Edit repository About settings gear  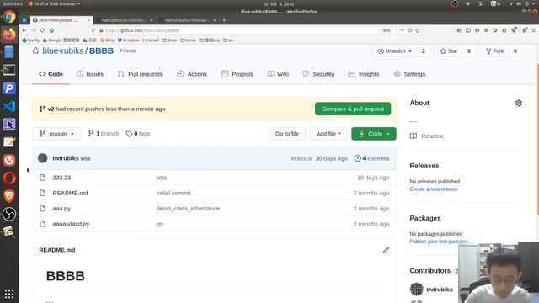(x=519, y=103)
